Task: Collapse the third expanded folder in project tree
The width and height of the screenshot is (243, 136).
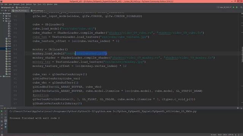Action: point(3,21)
